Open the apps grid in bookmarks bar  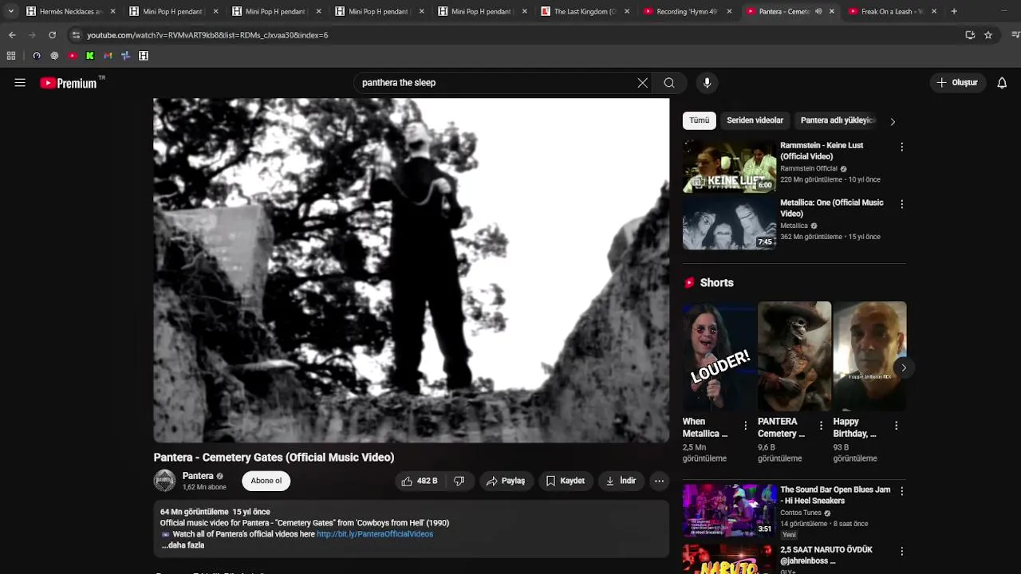click(x=11, y=56)
